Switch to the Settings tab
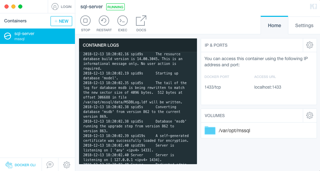Viewport: 320px width, 171px height. [304, 25]
